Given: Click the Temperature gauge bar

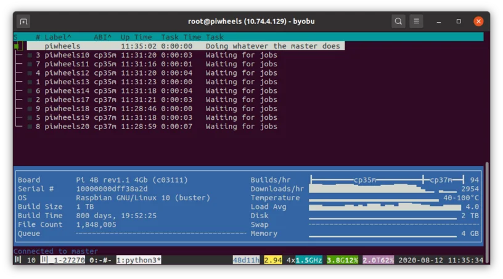Looking at the screenshot, I should 374,200.
